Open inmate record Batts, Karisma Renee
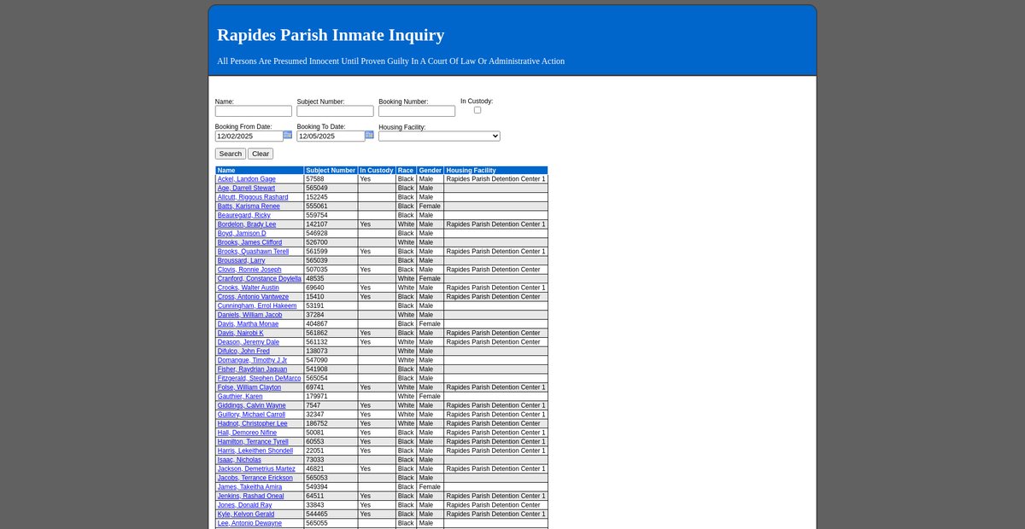The width and height of the screenshot is (1025, 529). tap(249, 206)
